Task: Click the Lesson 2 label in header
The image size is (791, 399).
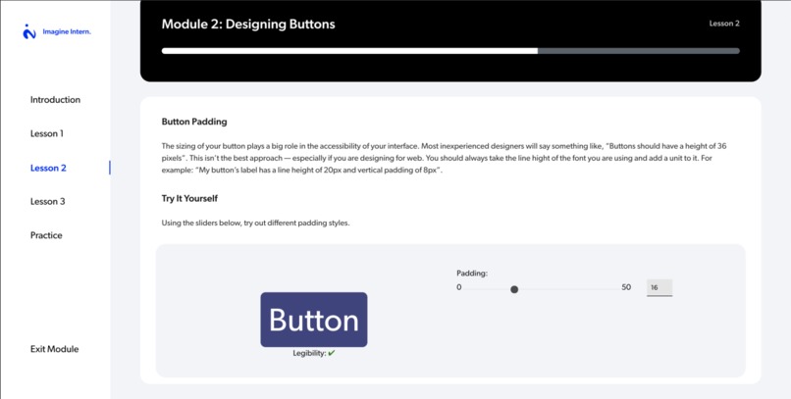Action: pyautogui.click(x=724, y=24)
